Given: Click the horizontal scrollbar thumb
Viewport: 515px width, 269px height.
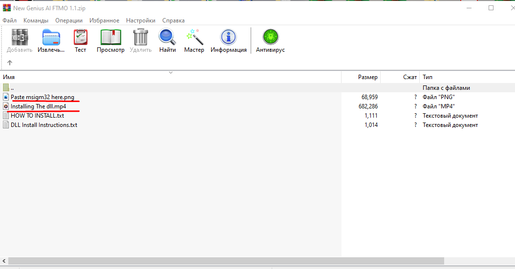Looking at the screenshot, I should click(226, 261).
